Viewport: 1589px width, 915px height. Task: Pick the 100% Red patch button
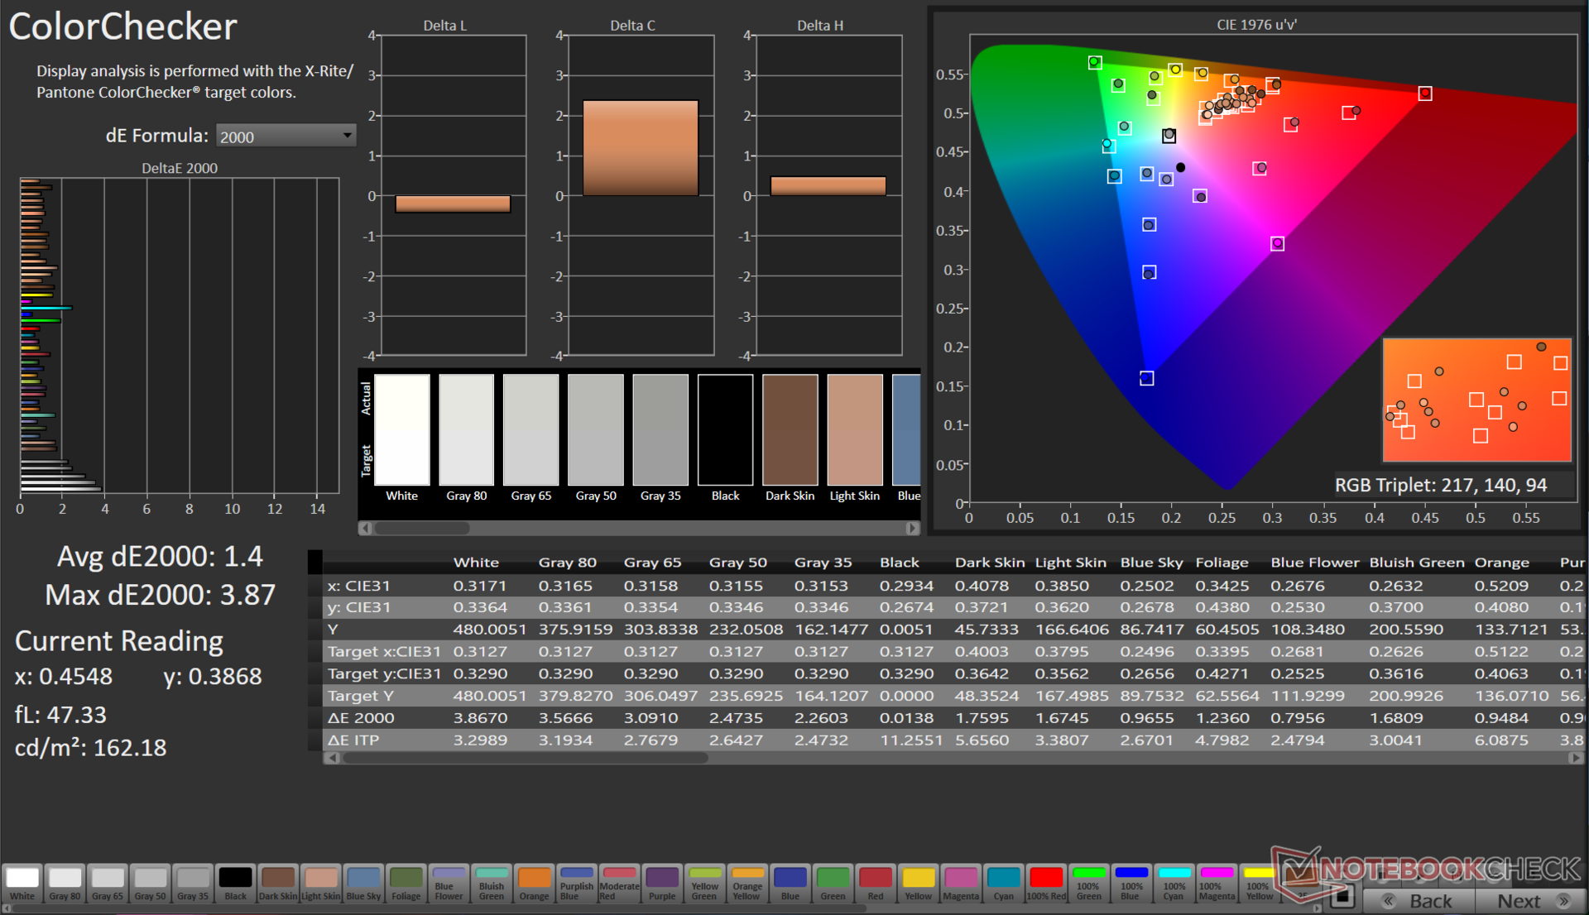(x=1046, y=884)
